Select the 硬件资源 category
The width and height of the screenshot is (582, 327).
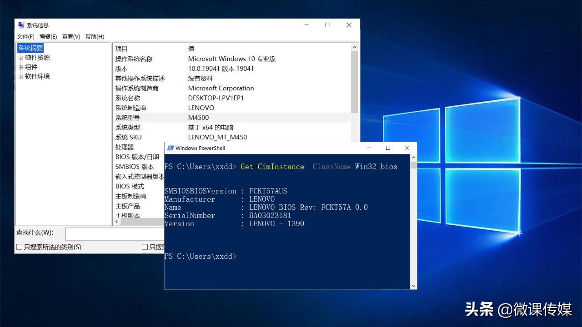pos(39,57)
